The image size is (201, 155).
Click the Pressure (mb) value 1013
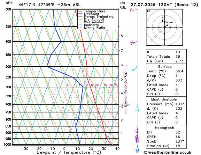click(180, 104)
